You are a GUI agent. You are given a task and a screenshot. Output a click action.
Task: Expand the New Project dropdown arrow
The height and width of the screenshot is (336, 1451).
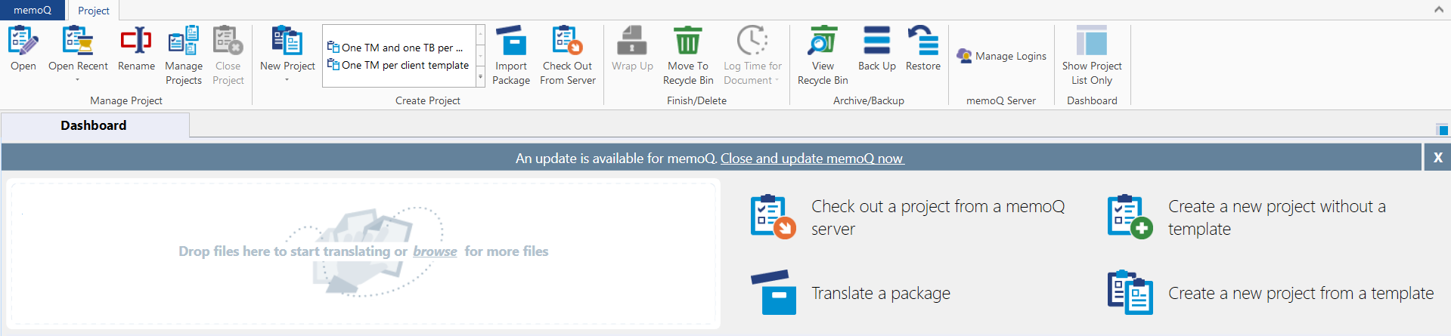(287, 79)
